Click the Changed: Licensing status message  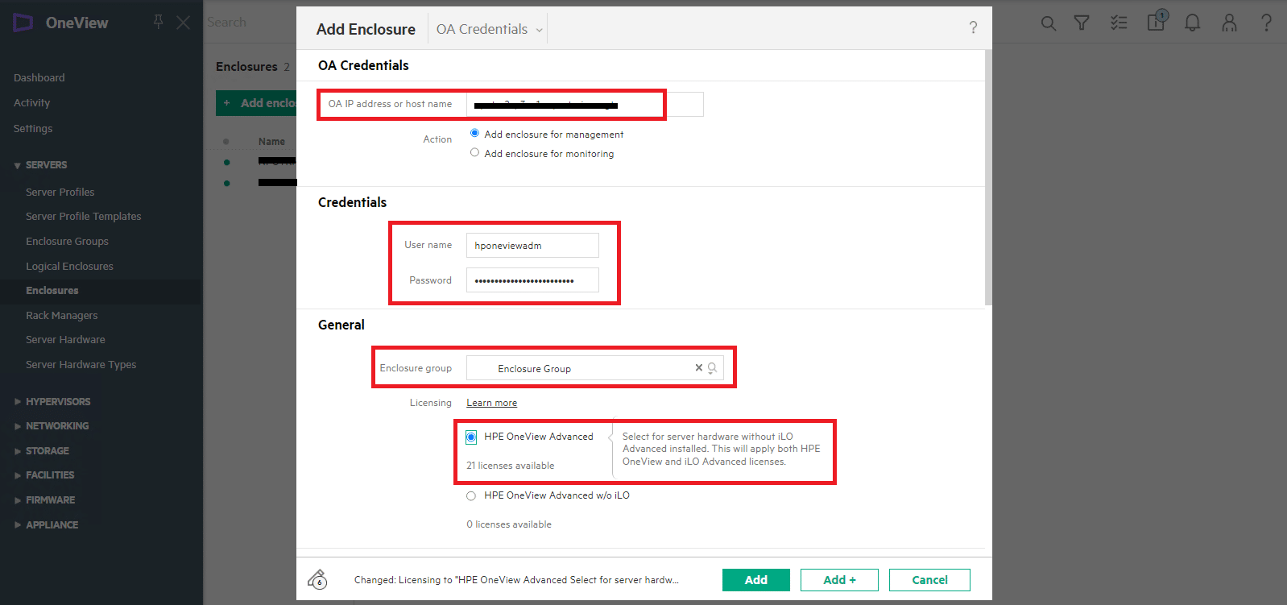tap(516, 580)
